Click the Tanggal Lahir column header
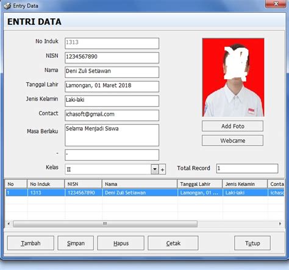289x270 pixels. point(200,184)
